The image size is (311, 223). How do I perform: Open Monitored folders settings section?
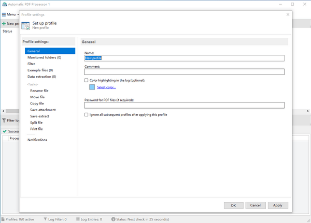pyautogui.click(x=44, y=57)
